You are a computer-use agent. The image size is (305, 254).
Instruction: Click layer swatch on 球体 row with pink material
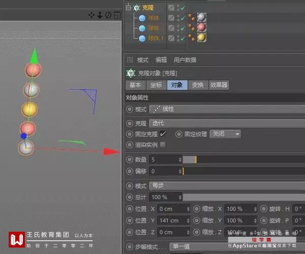pyautogui.click(x=171, y=28)
